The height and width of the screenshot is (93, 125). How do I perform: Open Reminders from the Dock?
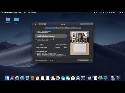(x=48, y=78)
